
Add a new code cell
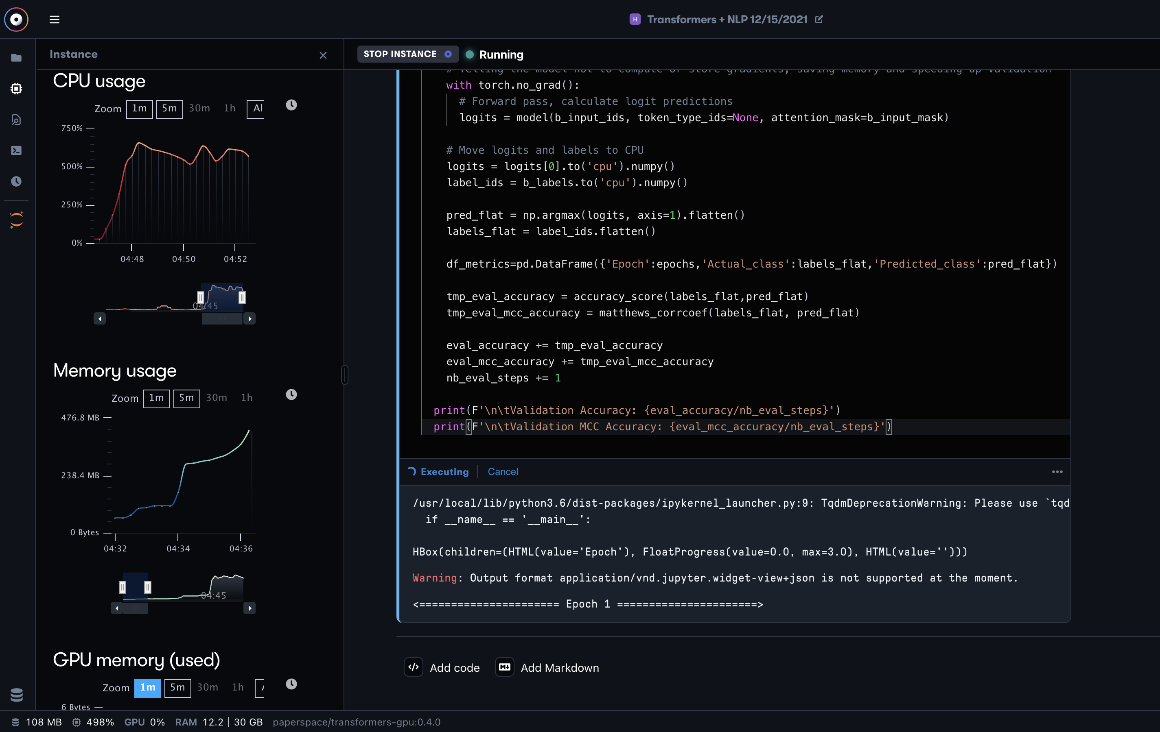pyautogui.click(x=442, y=667)
